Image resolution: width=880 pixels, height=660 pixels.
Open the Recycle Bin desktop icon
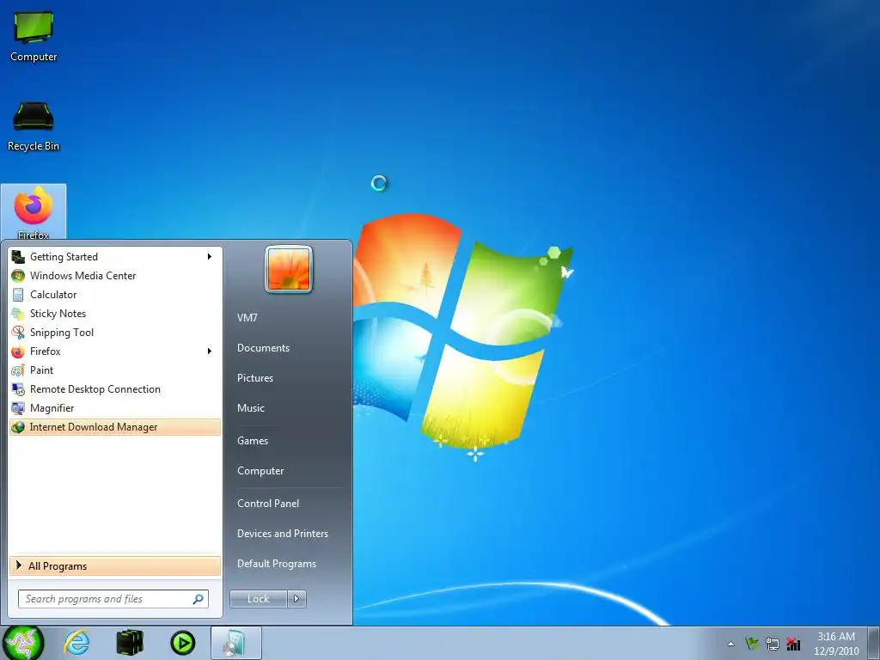tap(34, 125)
